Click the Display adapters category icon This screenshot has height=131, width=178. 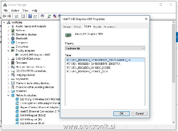click(12, 50)
